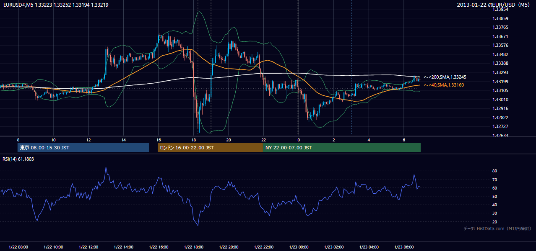
Task: Click price level 1.33954 on the axis
Action: 500,10
